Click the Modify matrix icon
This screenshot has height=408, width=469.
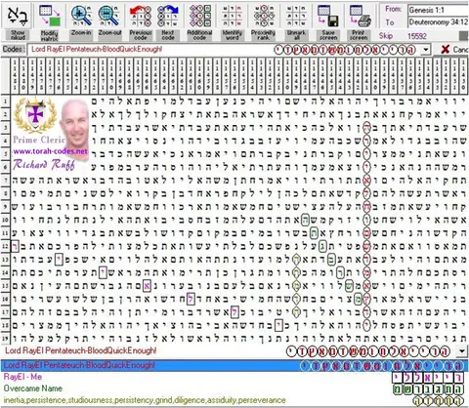click(x=50, y=16)
